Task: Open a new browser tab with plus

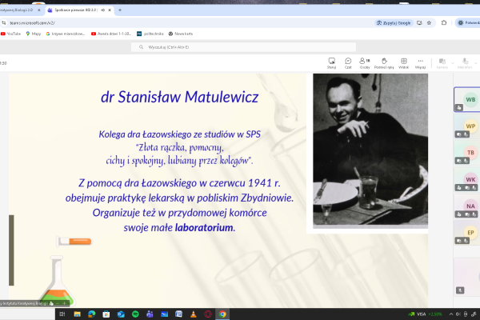Action: tap(120, 10)
